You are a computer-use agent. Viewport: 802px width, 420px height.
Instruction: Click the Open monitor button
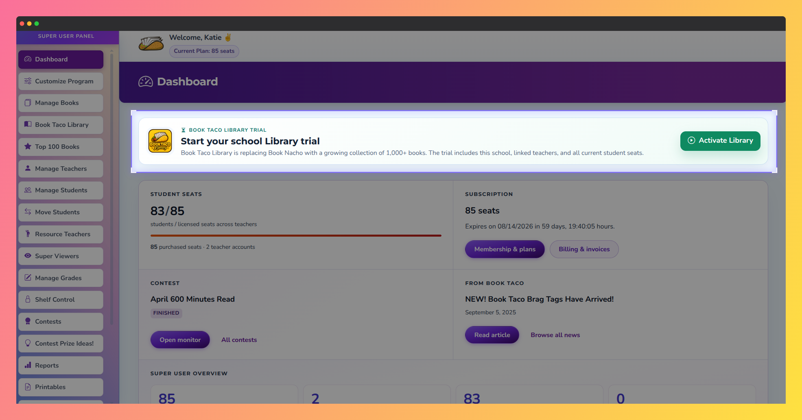click(180, 340)
